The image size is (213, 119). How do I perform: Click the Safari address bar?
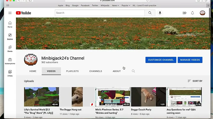click(x=107, y=1)
